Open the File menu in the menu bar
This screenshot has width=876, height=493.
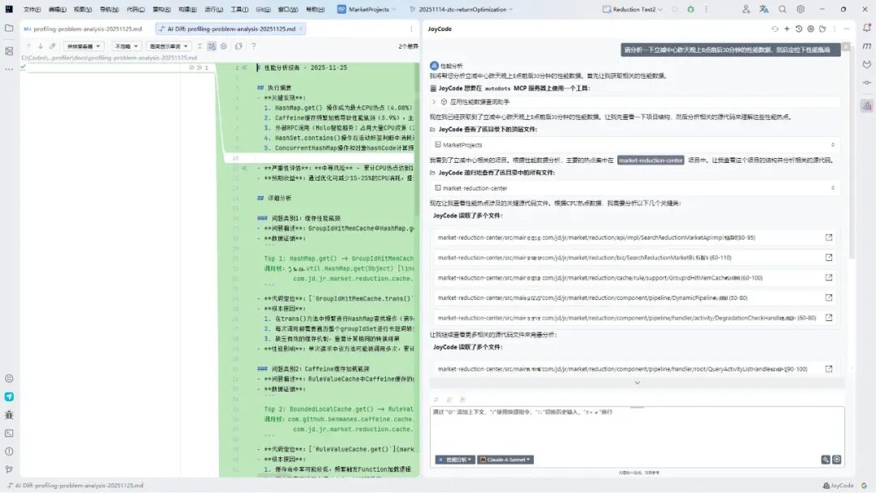pyautogui.click(x=32, y=10)
